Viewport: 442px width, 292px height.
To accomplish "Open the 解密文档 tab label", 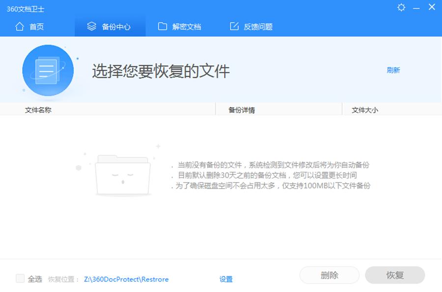I will tap(187, 27).
